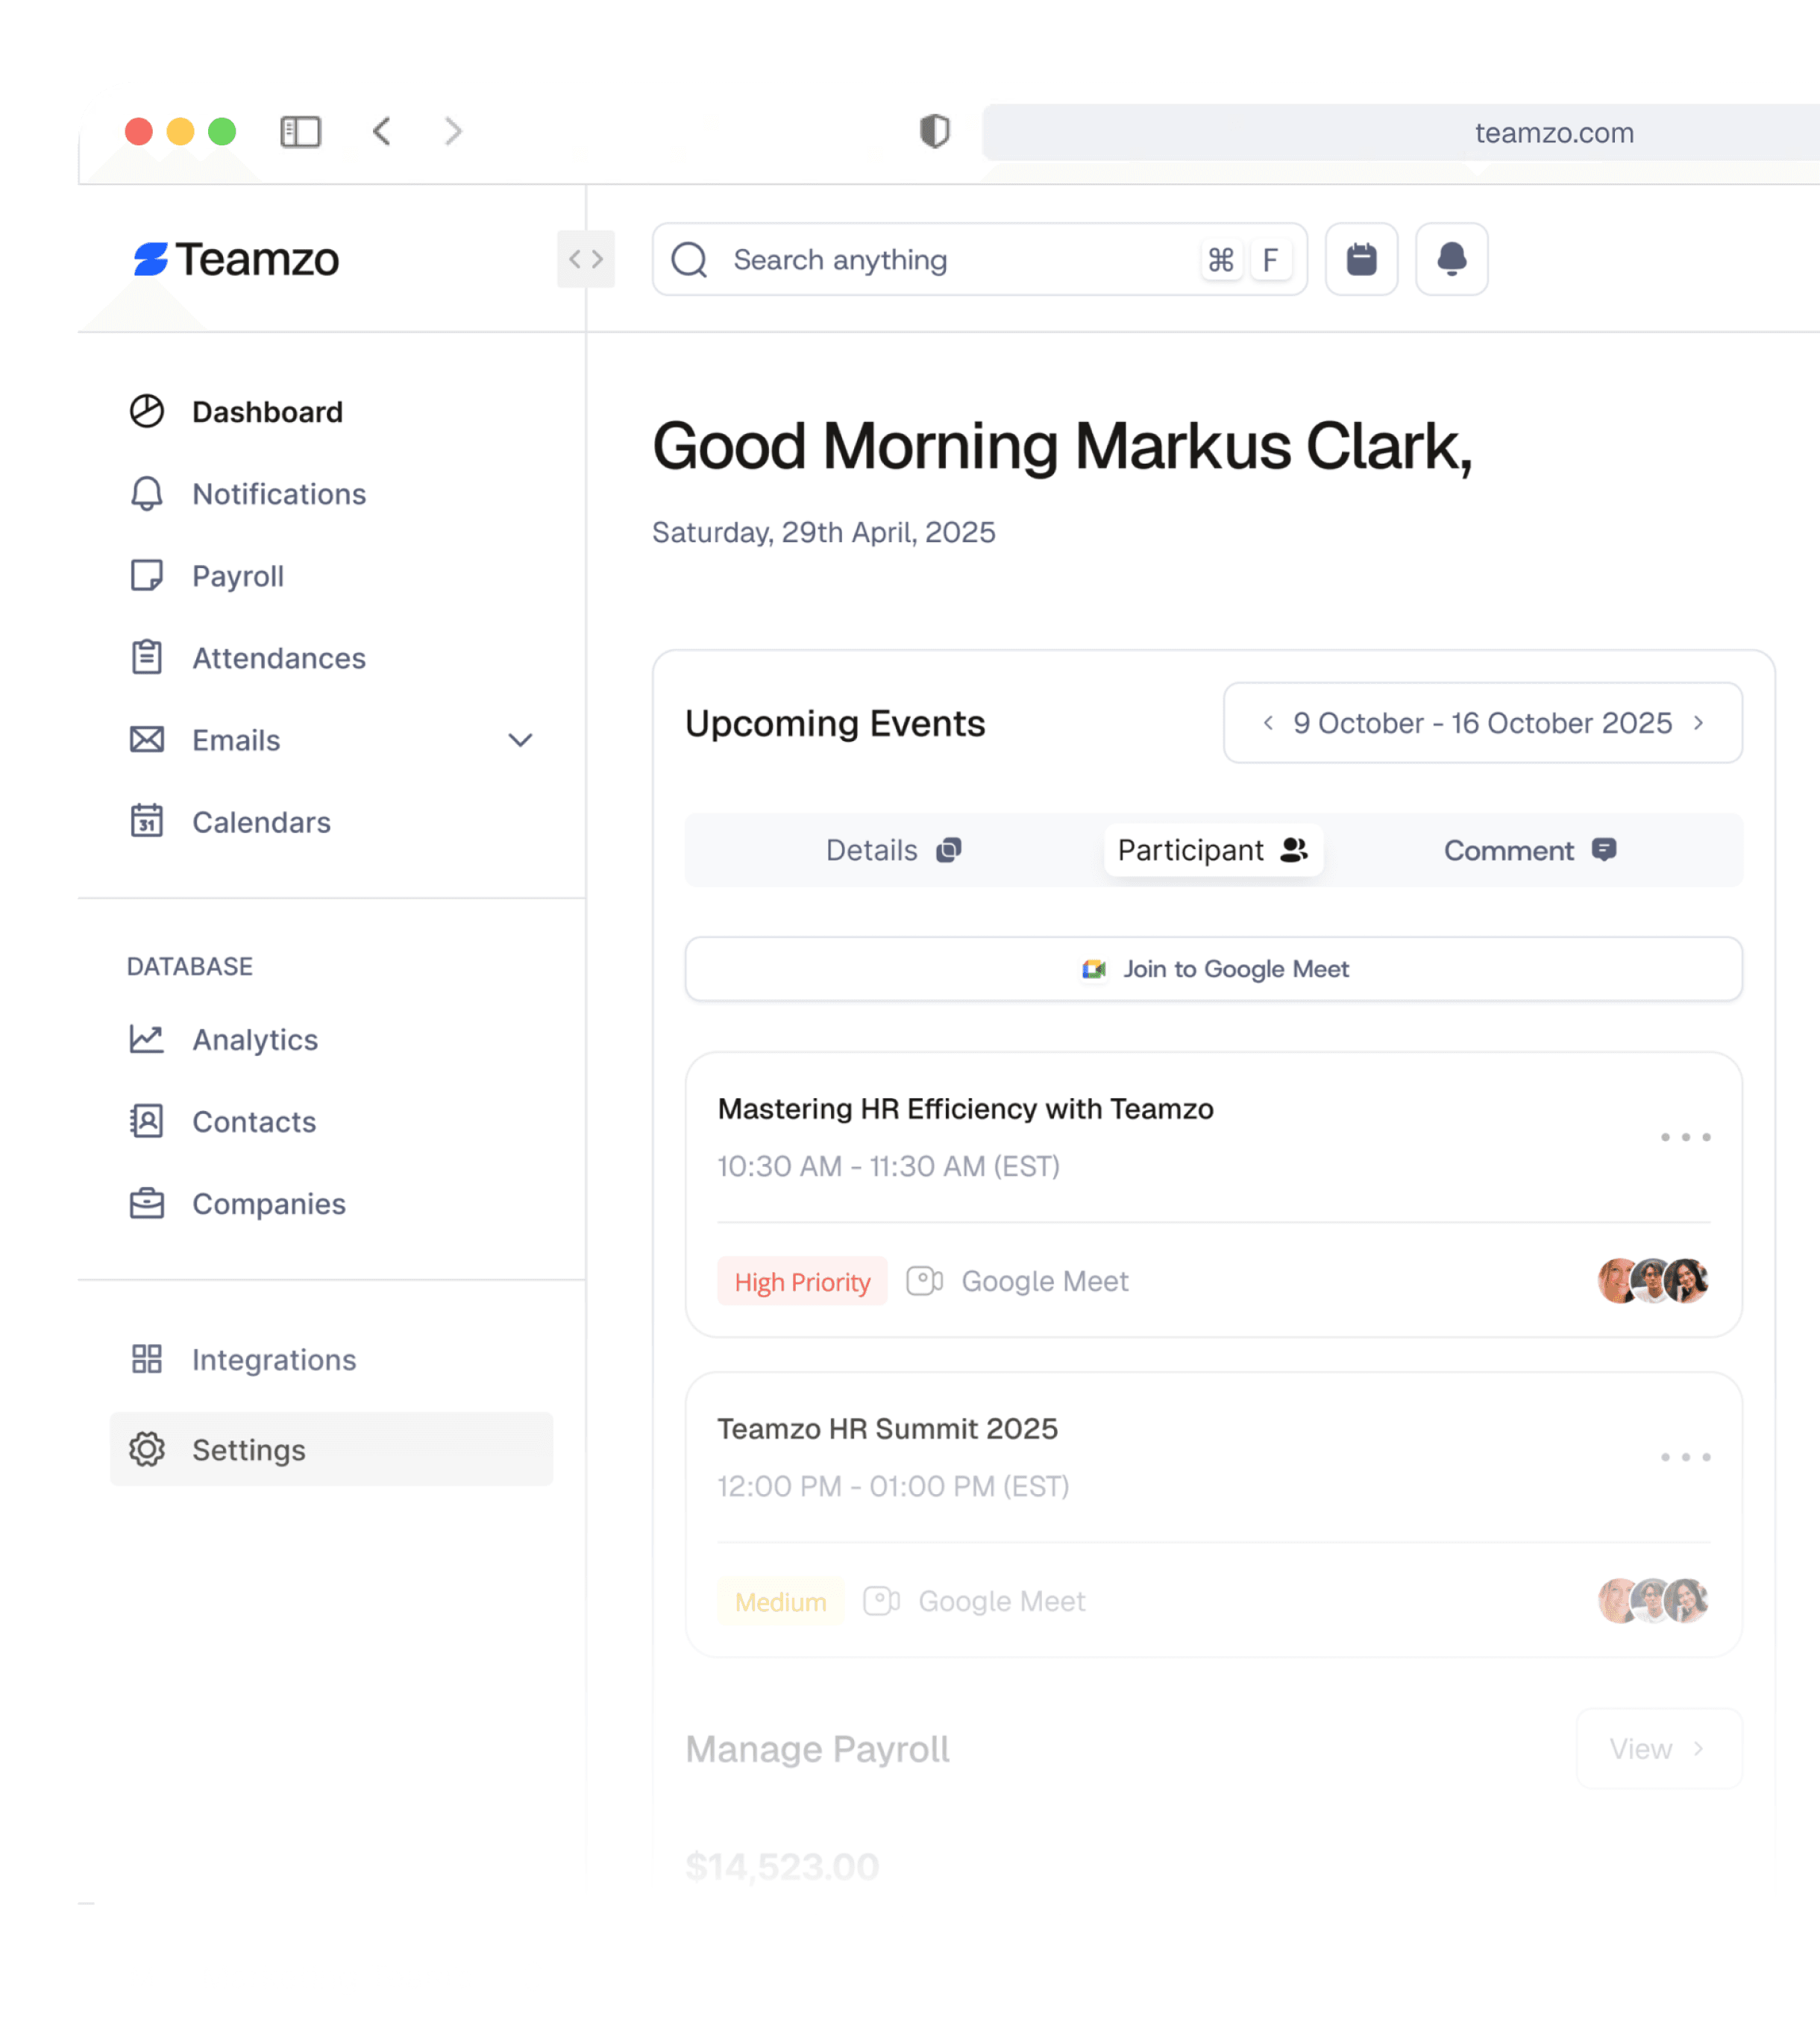Click Google Meet link on HR Summit event
The width and height of the screenshot is (1820, 2031).
[x=974, y=1602]
